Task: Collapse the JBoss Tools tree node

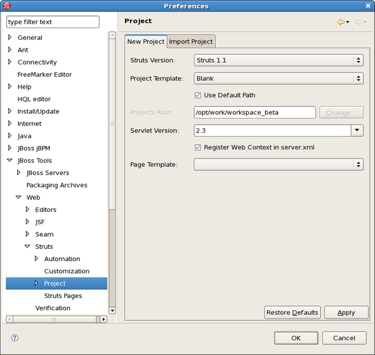Action: 10,160
